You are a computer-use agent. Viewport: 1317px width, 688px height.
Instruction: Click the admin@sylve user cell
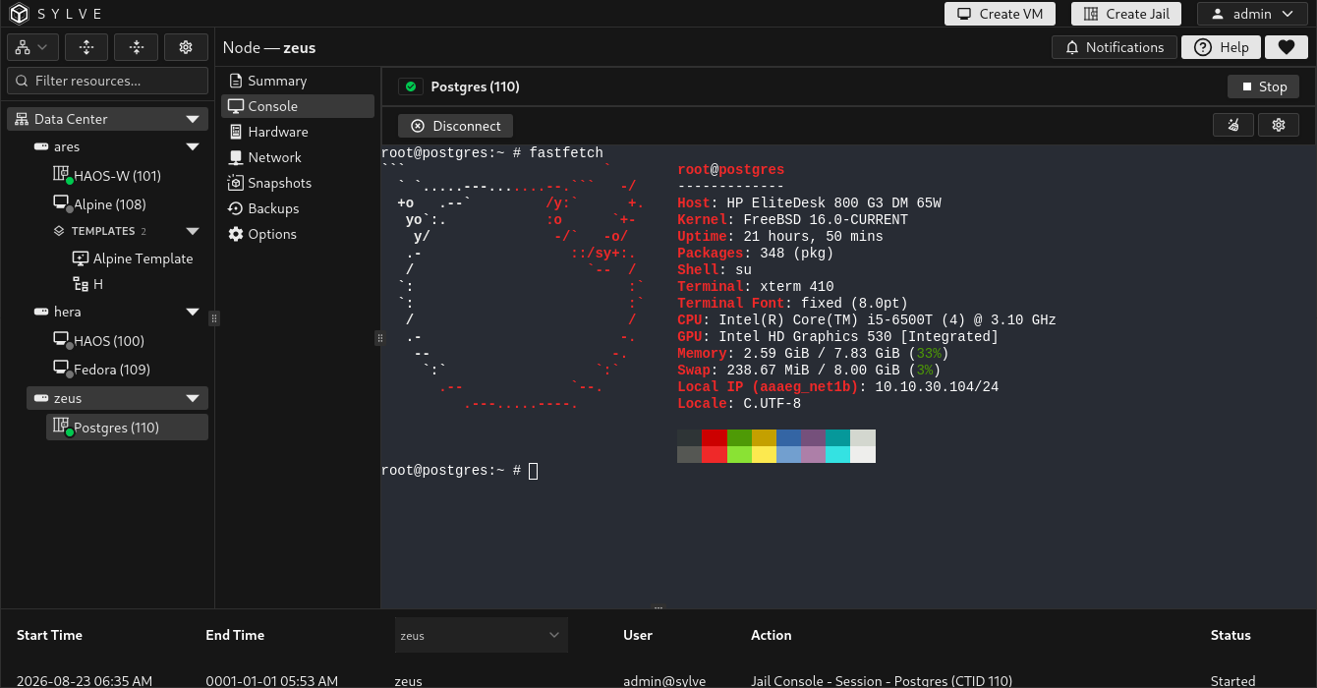click(x=664, y=680)
